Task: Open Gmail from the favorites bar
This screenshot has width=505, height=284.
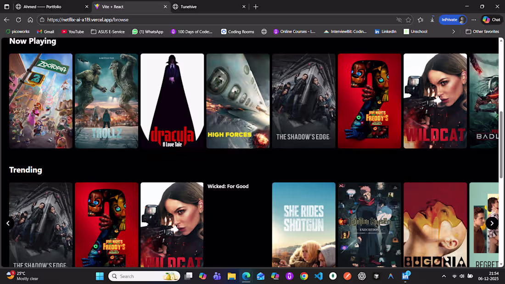Action: click(x=45, y=31)
